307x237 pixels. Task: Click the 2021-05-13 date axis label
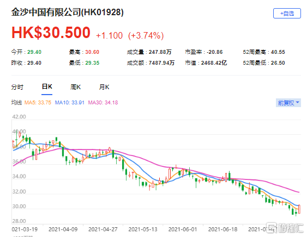tap(143, 229)
